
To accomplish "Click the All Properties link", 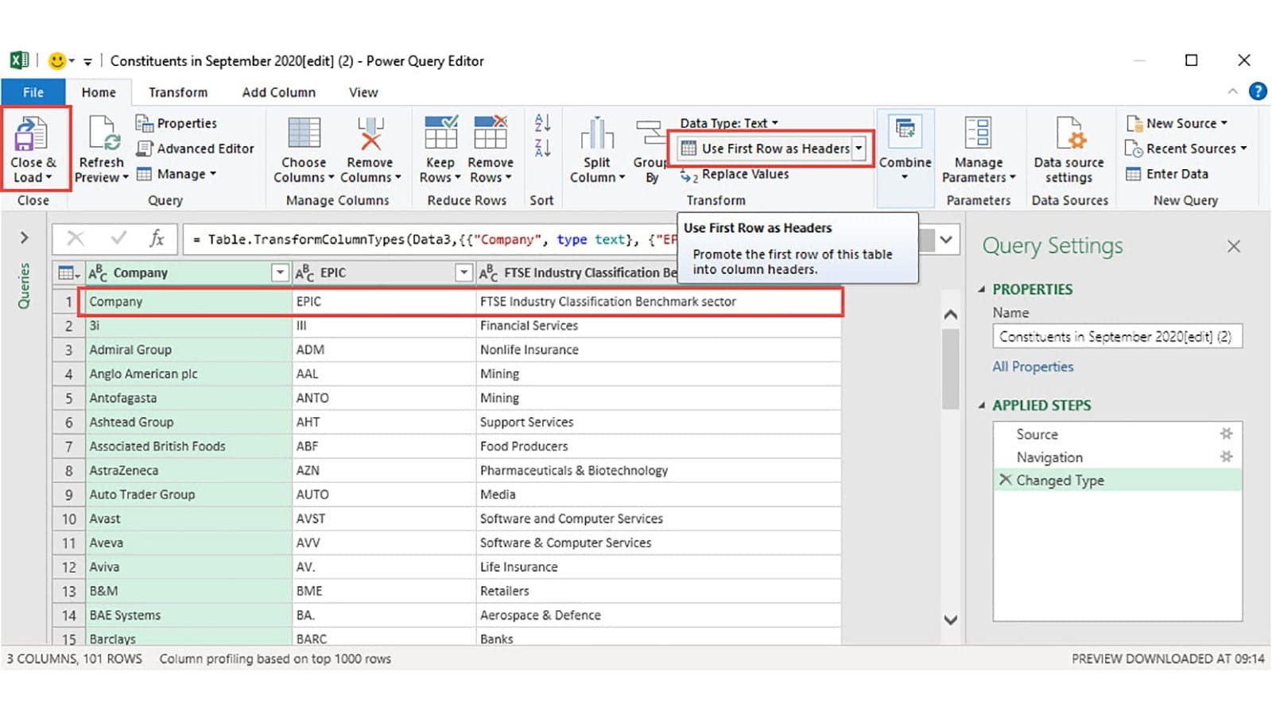I will pos(1033,367).
